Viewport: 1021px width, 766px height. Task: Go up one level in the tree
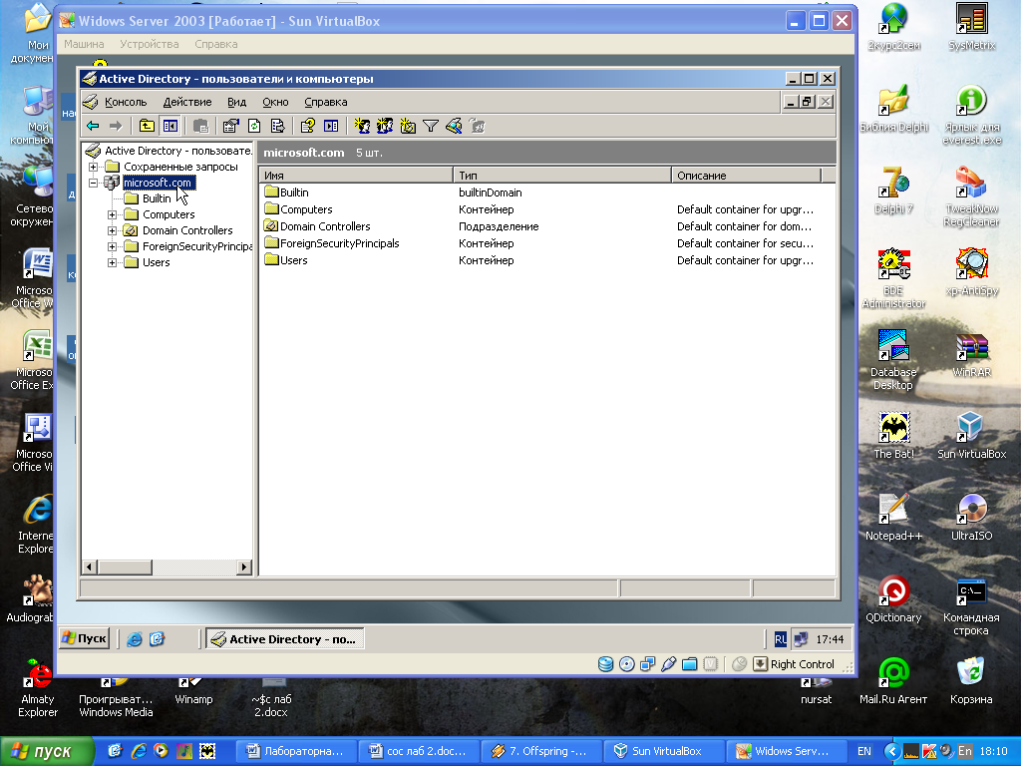click(148, 127)
